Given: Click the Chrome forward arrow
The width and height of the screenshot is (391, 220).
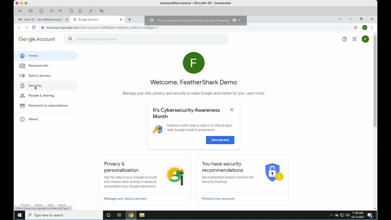Looking at the screenshot, I should click(26, 28).
